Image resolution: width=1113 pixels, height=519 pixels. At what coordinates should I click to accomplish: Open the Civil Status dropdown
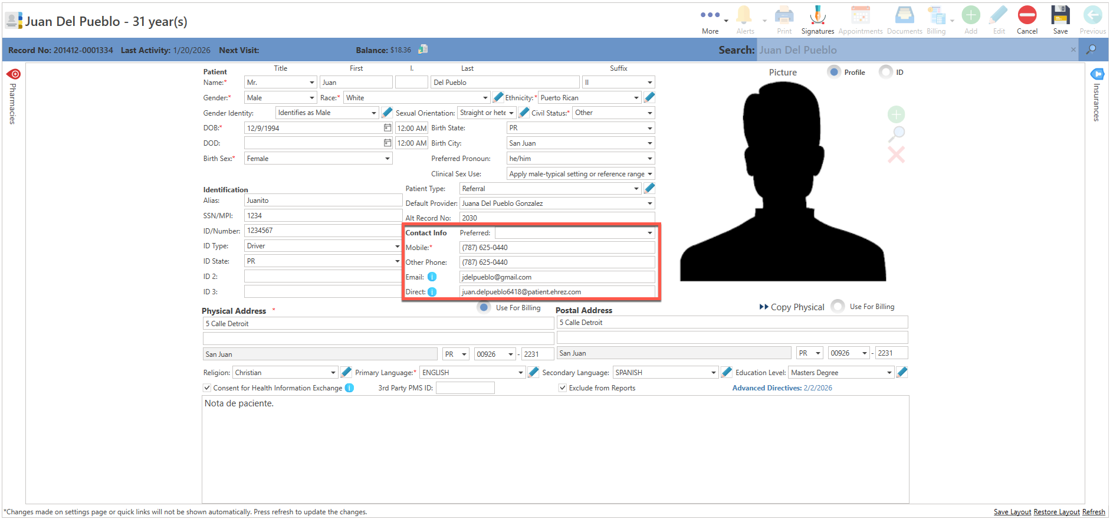click(x=613, y=113)
